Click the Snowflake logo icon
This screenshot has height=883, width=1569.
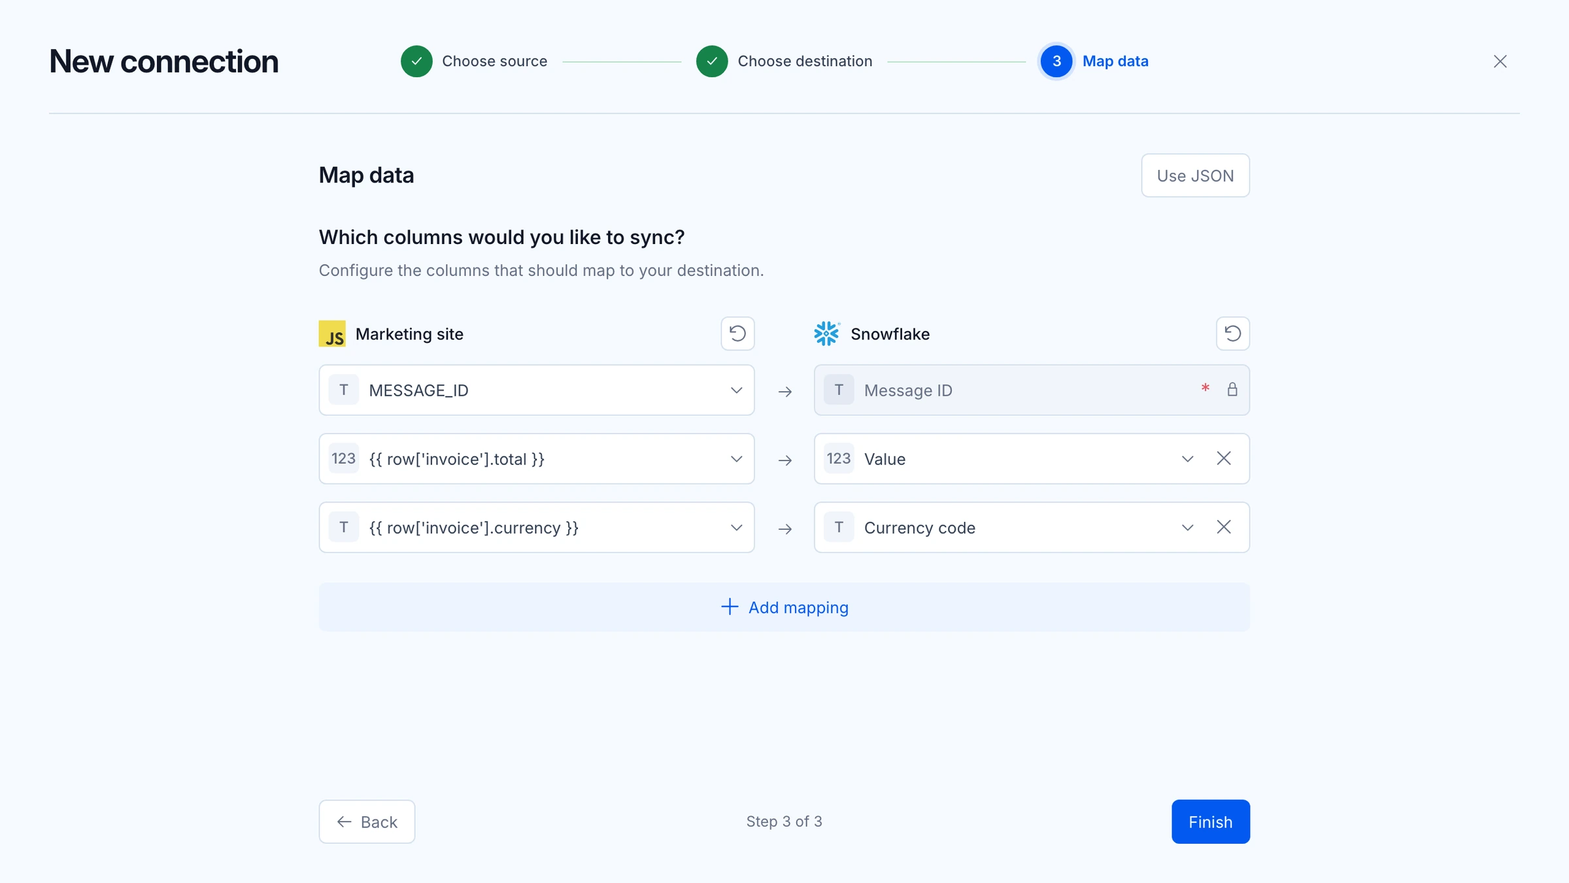click(827, 334)
